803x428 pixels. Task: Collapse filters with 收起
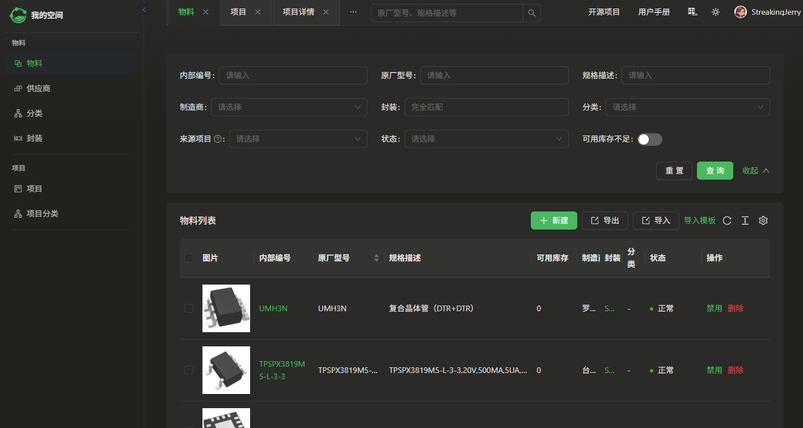click(756, 171)
